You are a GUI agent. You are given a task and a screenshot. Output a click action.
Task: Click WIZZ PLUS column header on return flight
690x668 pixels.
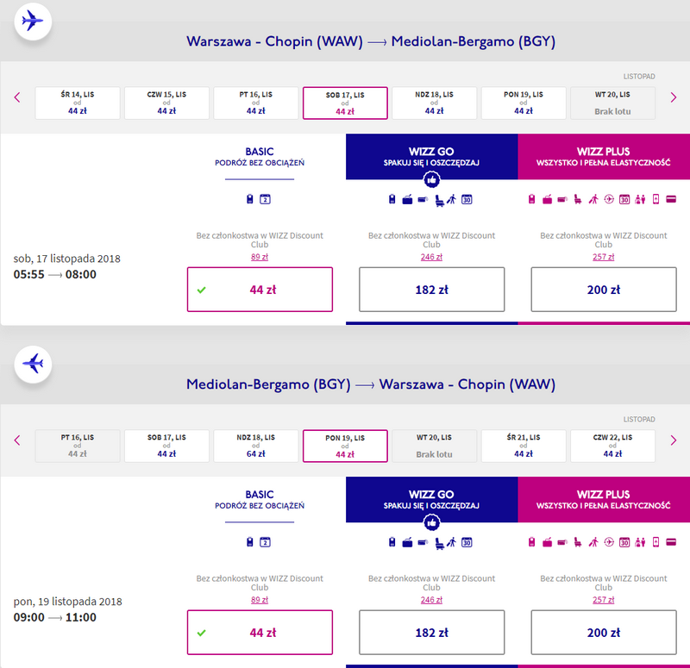(604, 500)
